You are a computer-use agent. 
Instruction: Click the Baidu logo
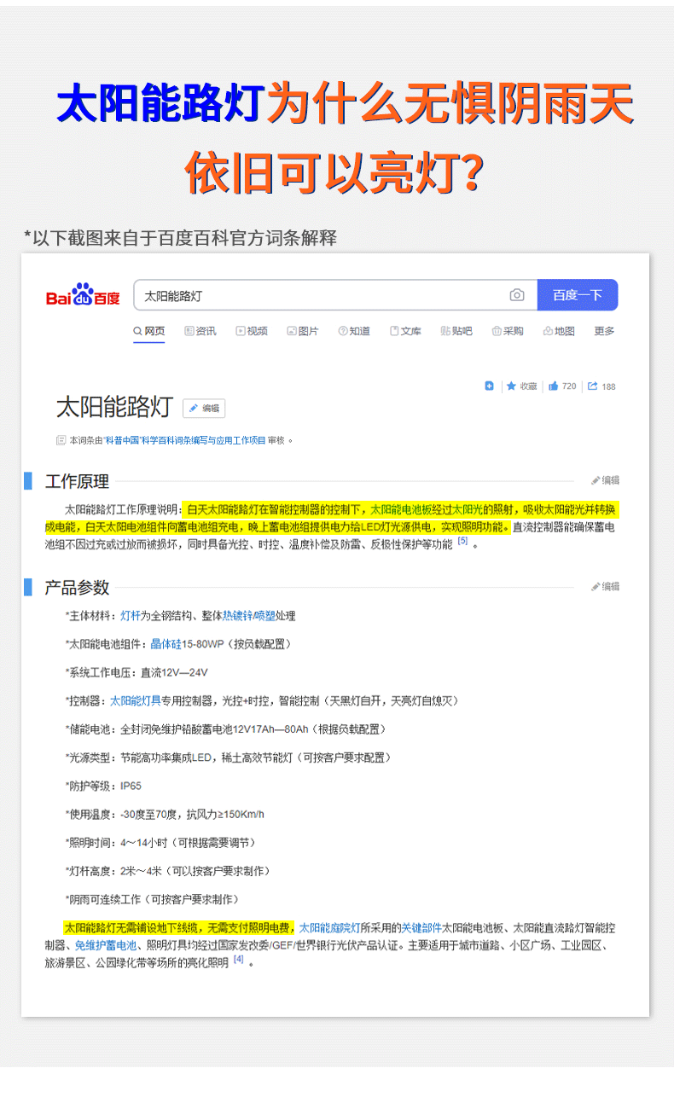point(83,295)
